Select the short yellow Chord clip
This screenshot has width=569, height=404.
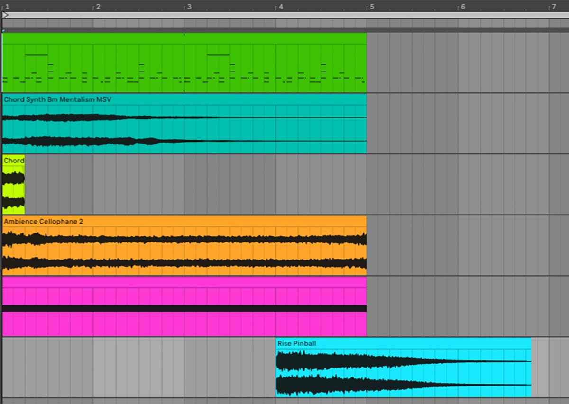[x=13, y=184]
